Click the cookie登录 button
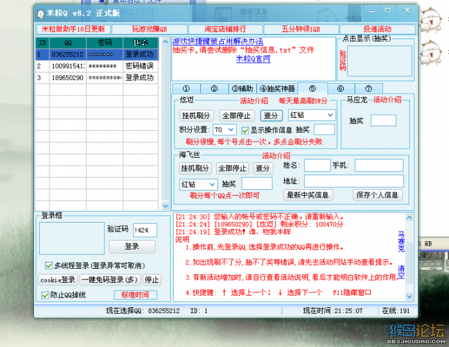 click(x=58, y=280)
